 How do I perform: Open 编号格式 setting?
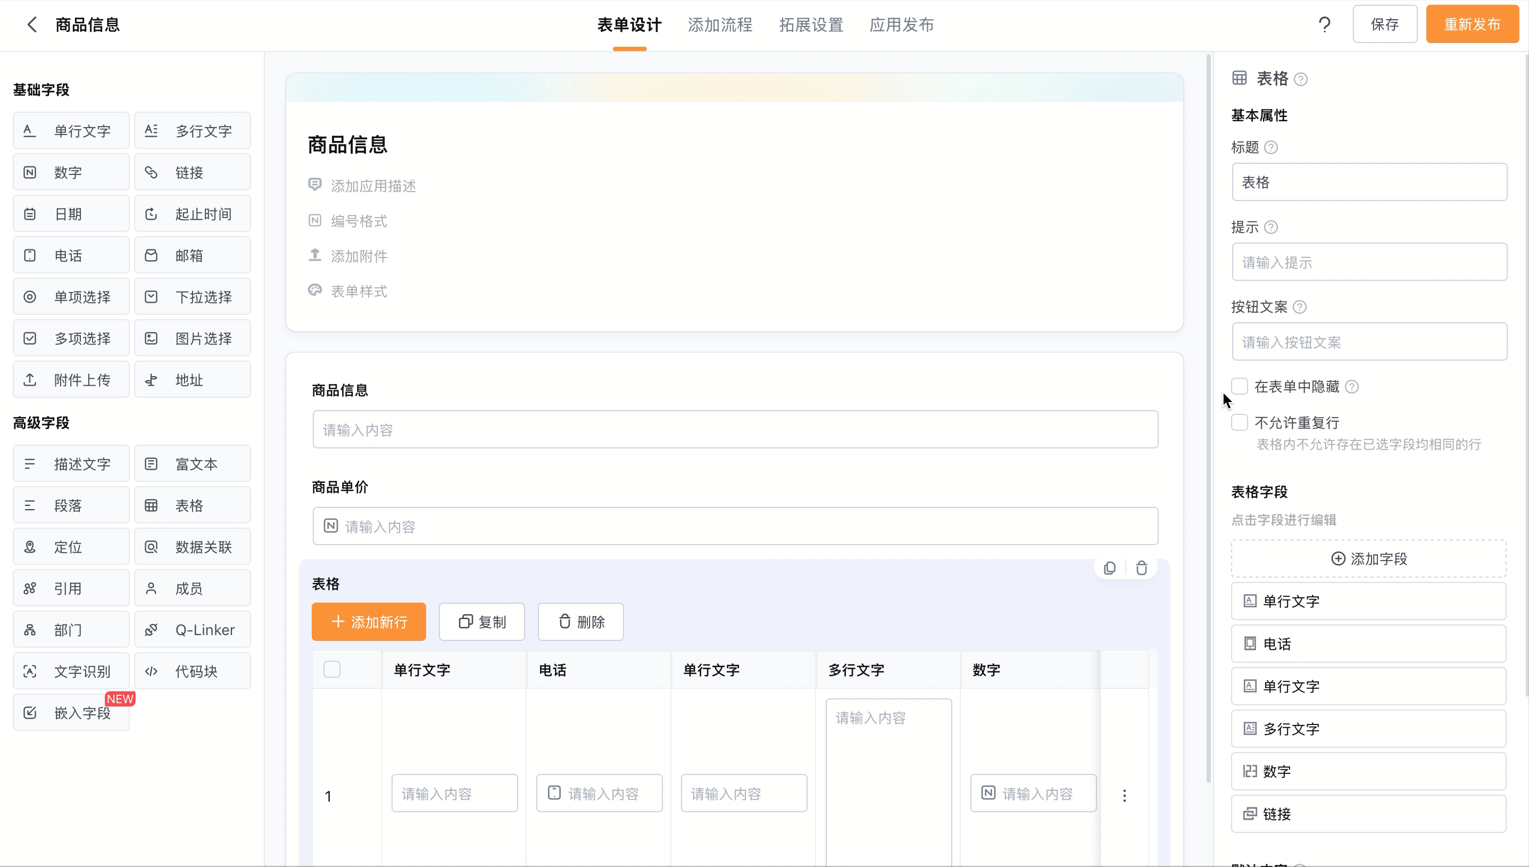pos(359,221)
